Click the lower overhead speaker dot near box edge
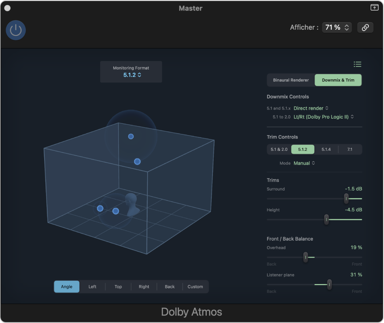The height and width of the screenshot is (323, 384). coord(137,162)
